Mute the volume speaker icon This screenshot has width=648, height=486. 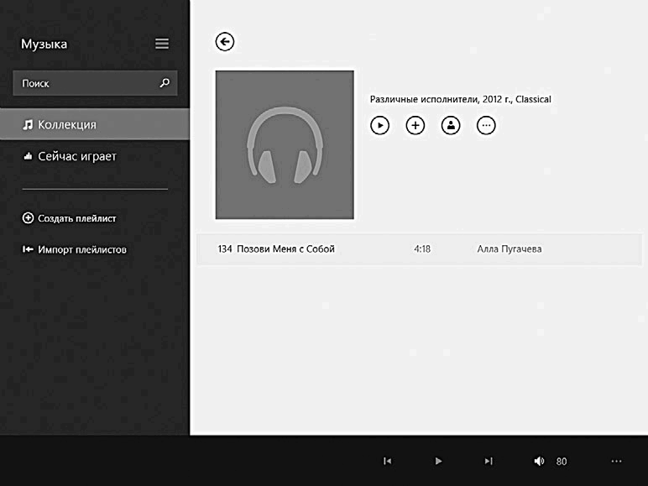pyautogui.click(x=539, y=461)
